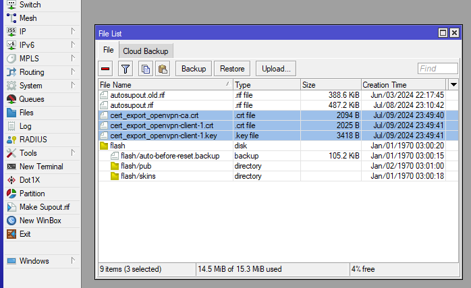This screenshot has height=288, width=471.
Task: Click the Paste icon in toolbar
Action: click(163, 69)
